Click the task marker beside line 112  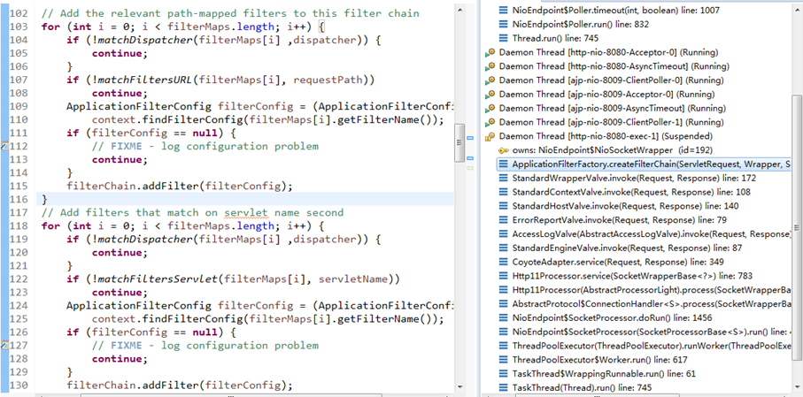point(4,146)
